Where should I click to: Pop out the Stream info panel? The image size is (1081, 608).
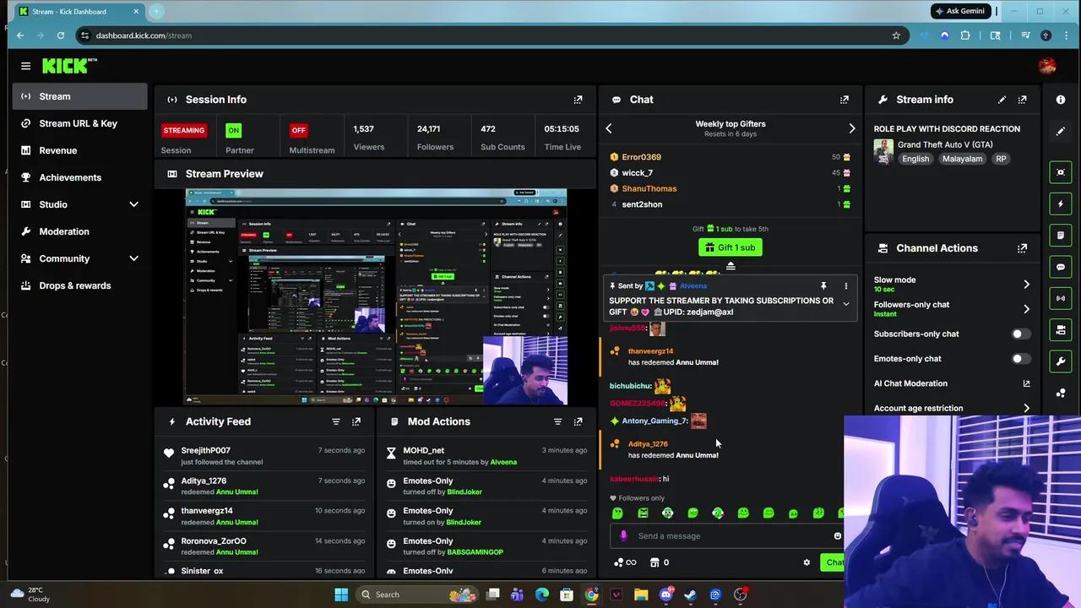tap(1022, 100)
